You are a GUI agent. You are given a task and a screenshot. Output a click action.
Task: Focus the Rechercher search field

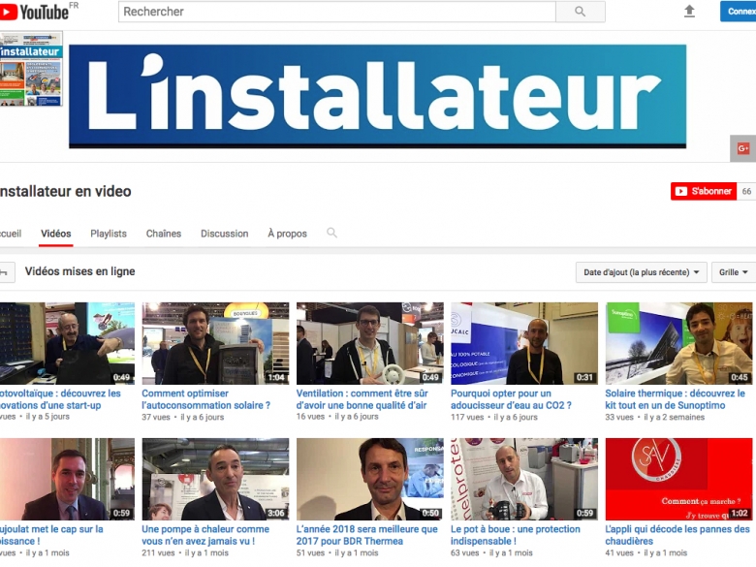(x=337, y=12)
